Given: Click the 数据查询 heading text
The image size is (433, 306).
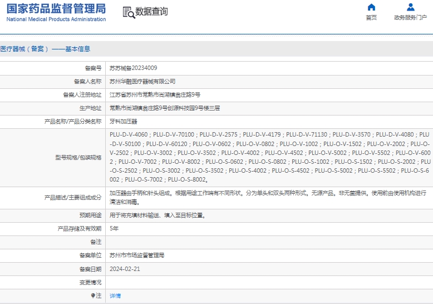Looking at the screenshot, I should pos(151,12).
